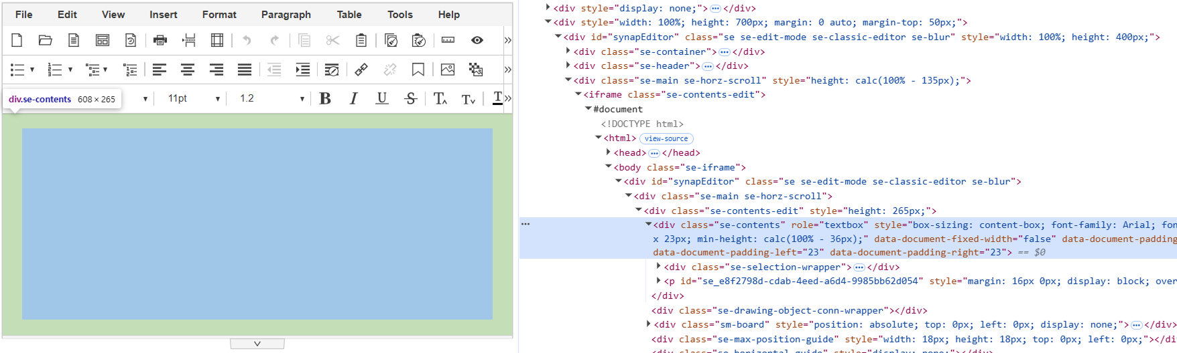Viewport: 1177px width, 353px height.
Task: Remove the hyperlink
Action: pyautogui.click(x=390, y=69)
